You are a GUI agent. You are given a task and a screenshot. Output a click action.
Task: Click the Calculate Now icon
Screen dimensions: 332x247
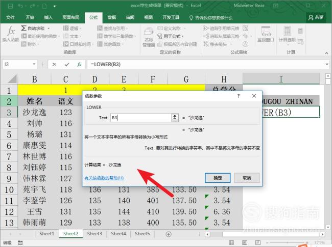300,31
